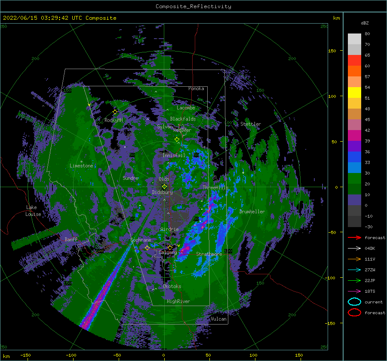Click the Calgary city label

(168, 252)
